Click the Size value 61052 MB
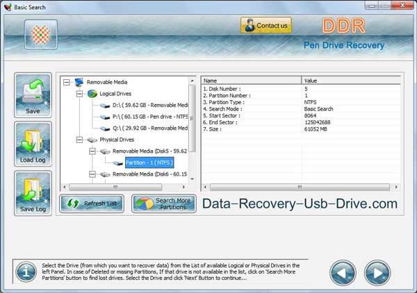Viewport: 417px width, 293px height. tap(316, 129)
